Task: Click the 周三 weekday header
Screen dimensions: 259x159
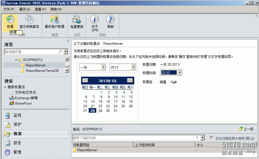Action: click(107, 87)
